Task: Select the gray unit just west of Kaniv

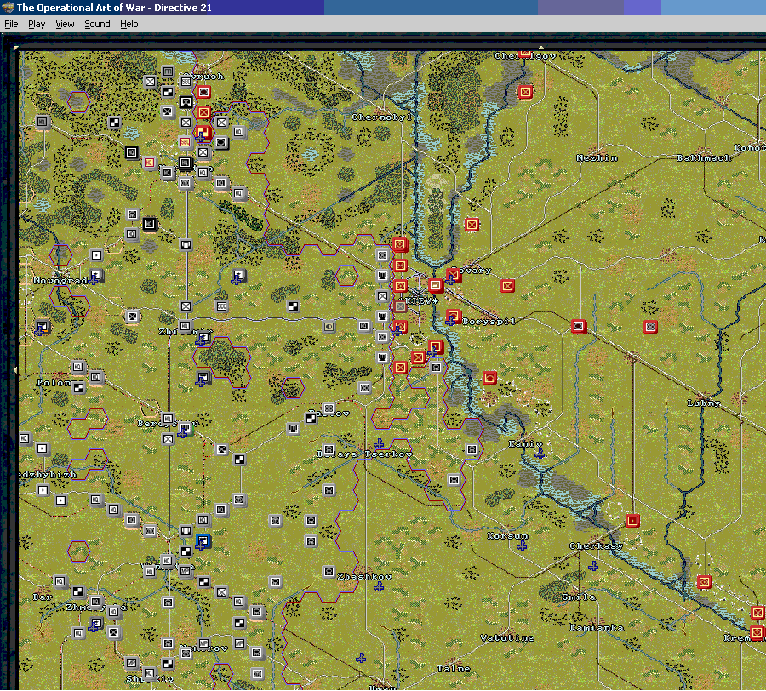Action: (x=472, y=449)
